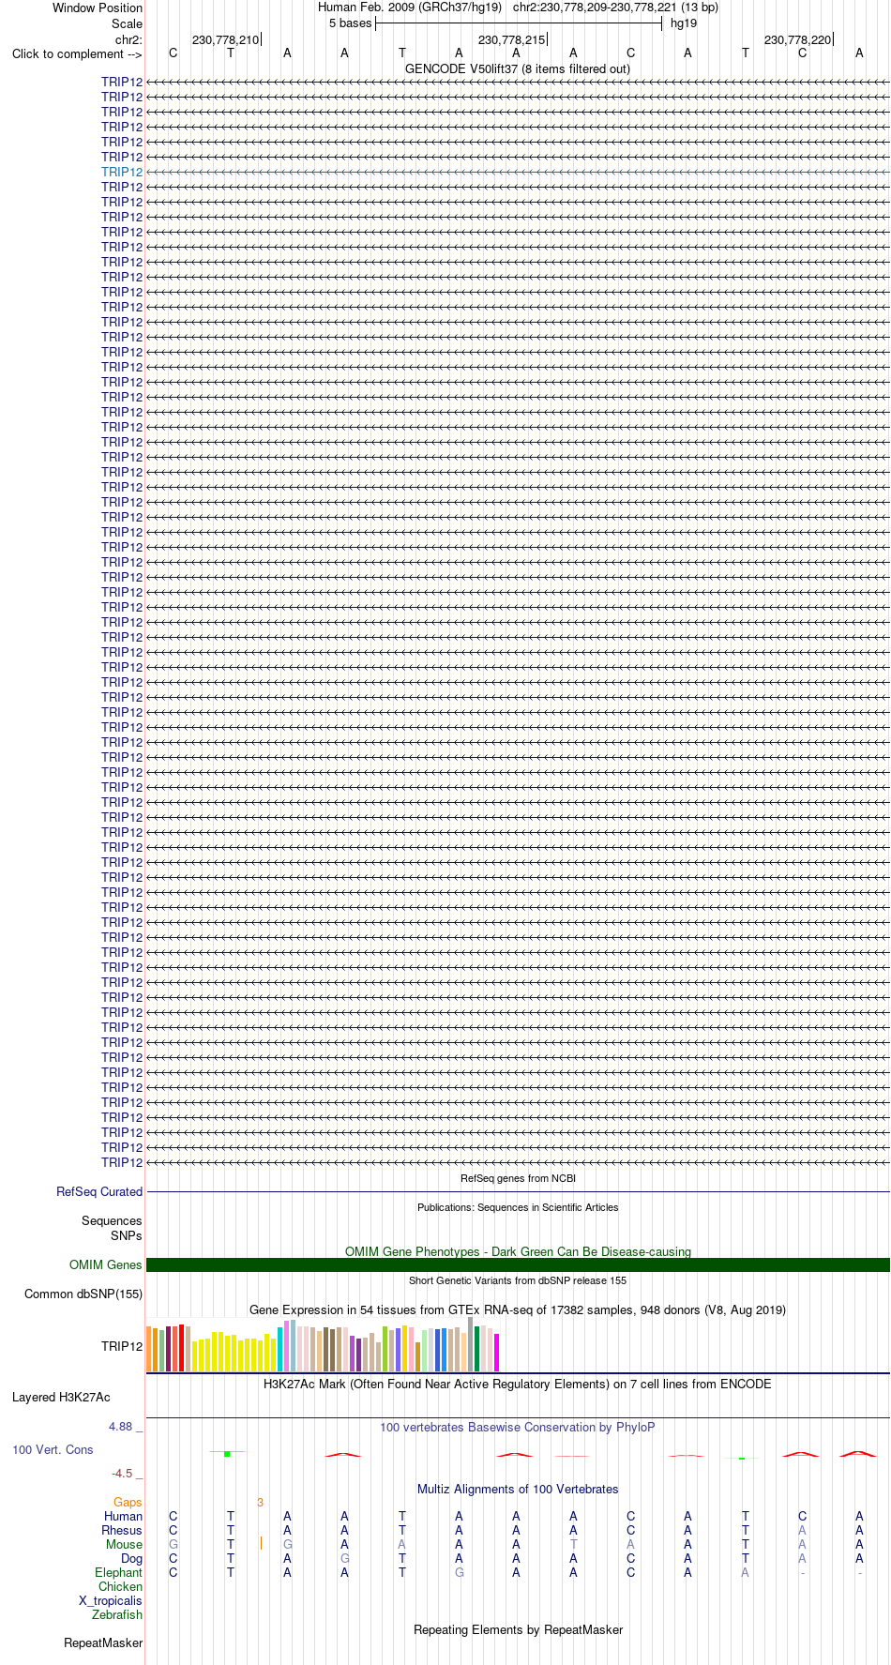Click the Window Position label
The image size is (891, 1665).
(x=98, y=8)
